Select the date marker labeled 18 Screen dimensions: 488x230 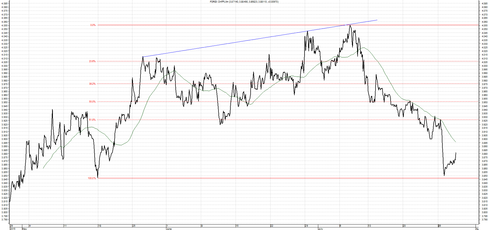tap(100, 226)
